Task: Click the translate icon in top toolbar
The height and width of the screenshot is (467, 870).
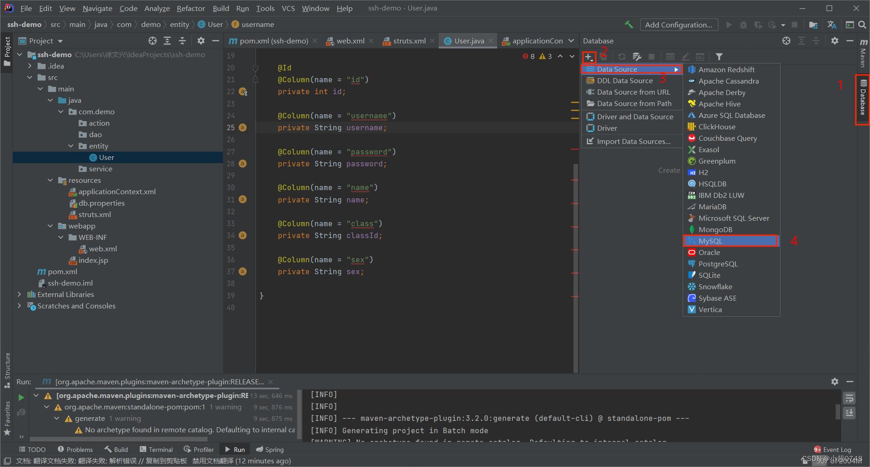Action: [832, 25]
